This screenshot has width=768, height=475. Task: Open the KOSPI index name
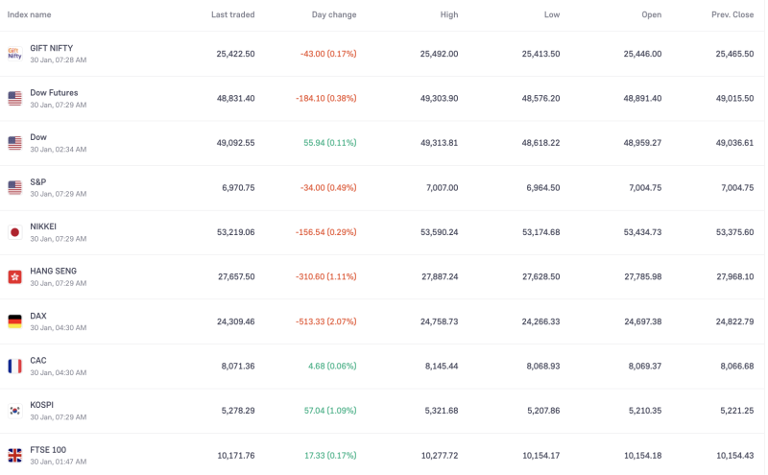point(41,405)
